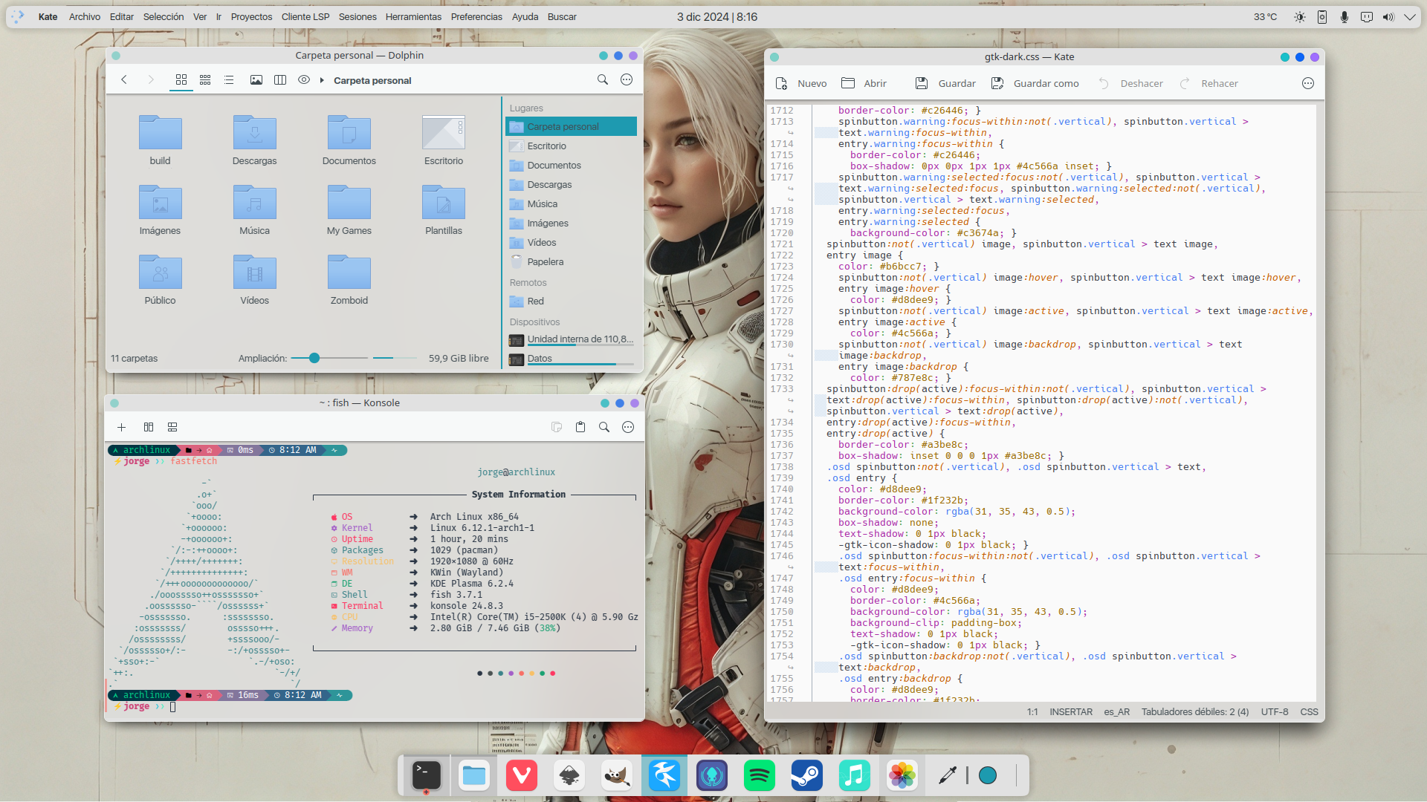
Task: Open Escritorio in Dolphin places panel
Action: pyautogui.click(x=571, y=146)
